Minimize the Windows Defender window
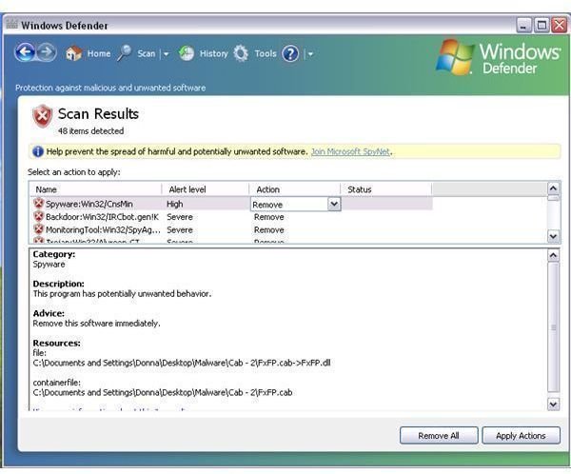 523,25
